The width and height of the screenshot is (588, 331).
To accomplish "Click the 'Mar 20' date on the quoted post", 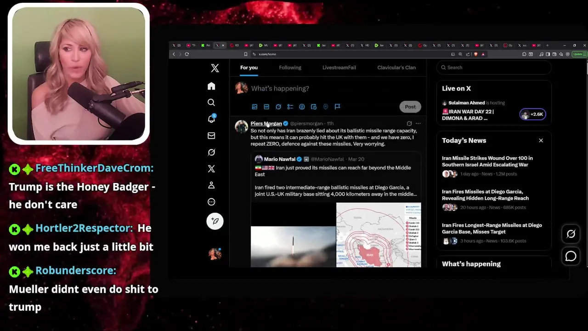I will (356, 159).
